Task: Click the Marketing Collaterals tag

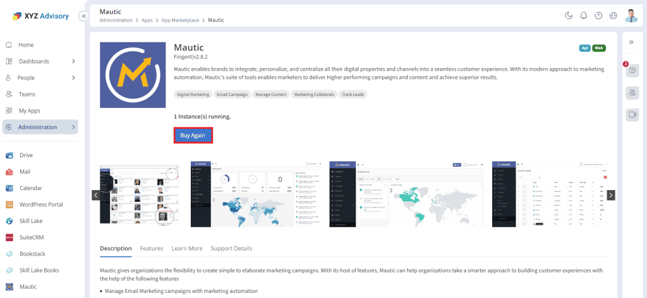Action: click(314, 94)
